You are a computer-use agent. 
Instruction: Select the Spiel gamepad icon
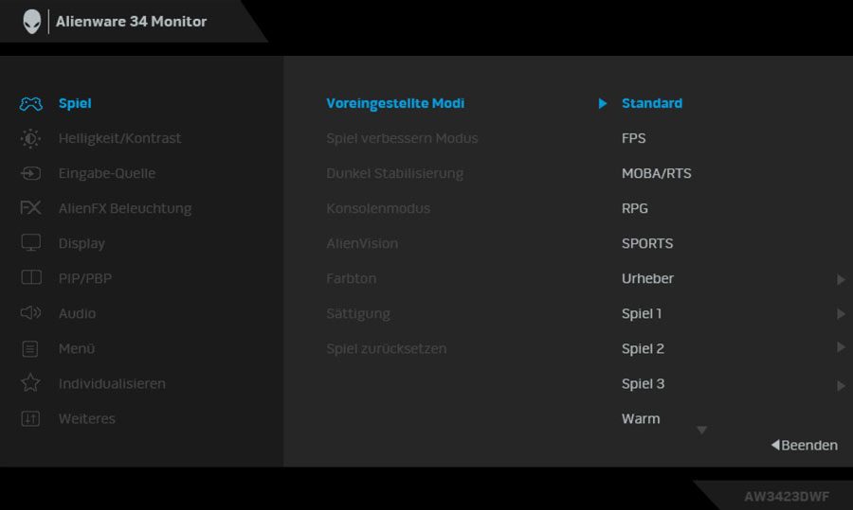click(31, 104)
